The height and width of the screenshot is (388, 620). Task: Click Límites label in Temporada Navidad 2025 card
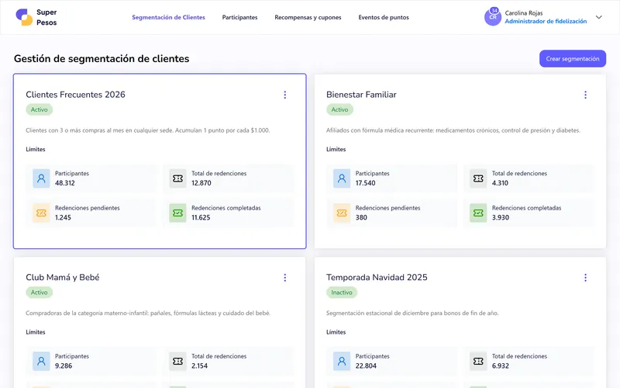click(336, 332)
